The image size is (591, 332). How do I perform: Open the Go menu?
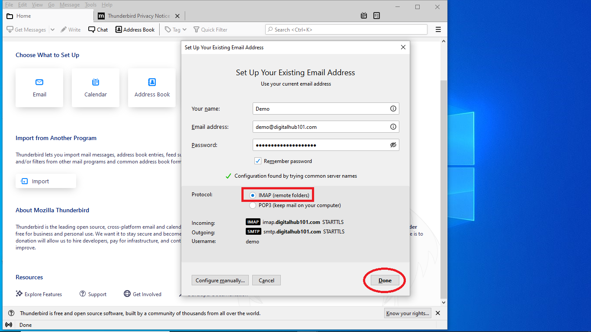pos(51,5)
